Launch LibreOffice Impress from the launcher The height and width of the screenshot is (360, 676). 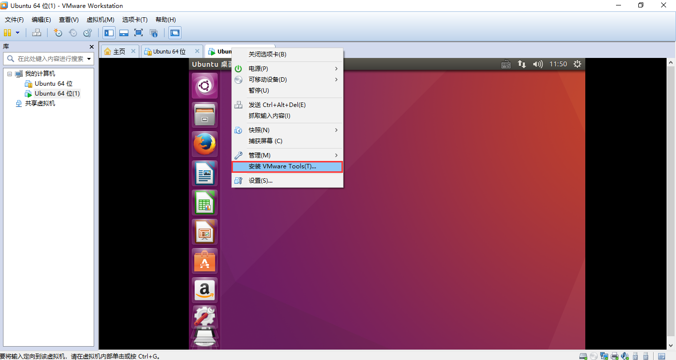(205, 232)
